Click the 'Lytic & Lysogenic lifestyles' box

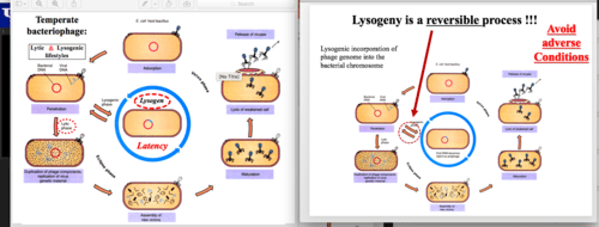(57, 51)
